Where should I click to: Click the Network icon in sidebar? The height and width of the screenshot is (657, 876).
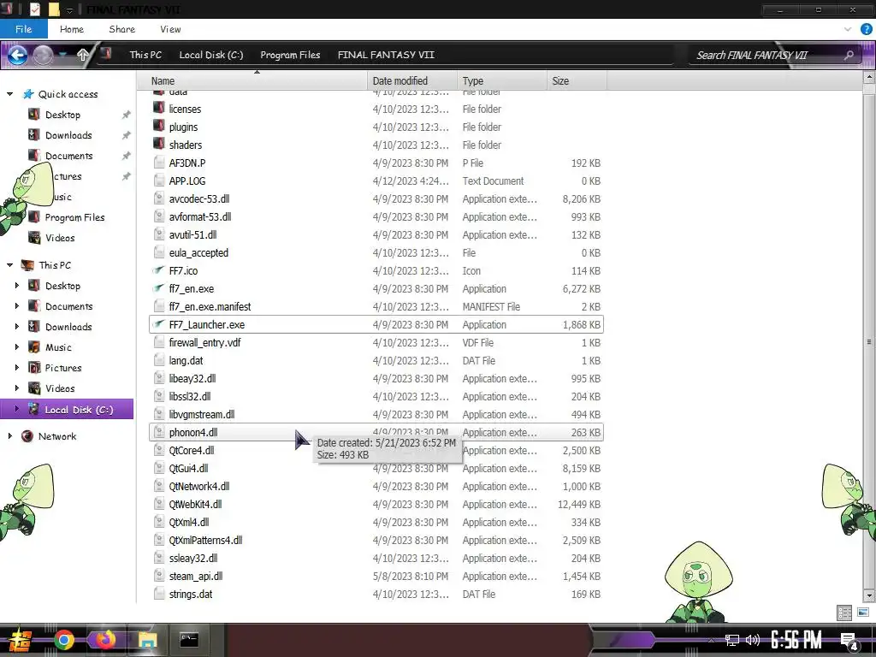point(27,436)
